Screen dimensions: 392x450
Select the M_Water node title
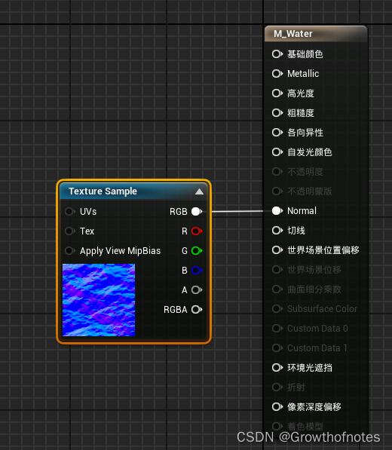click(x=292, y=34)
